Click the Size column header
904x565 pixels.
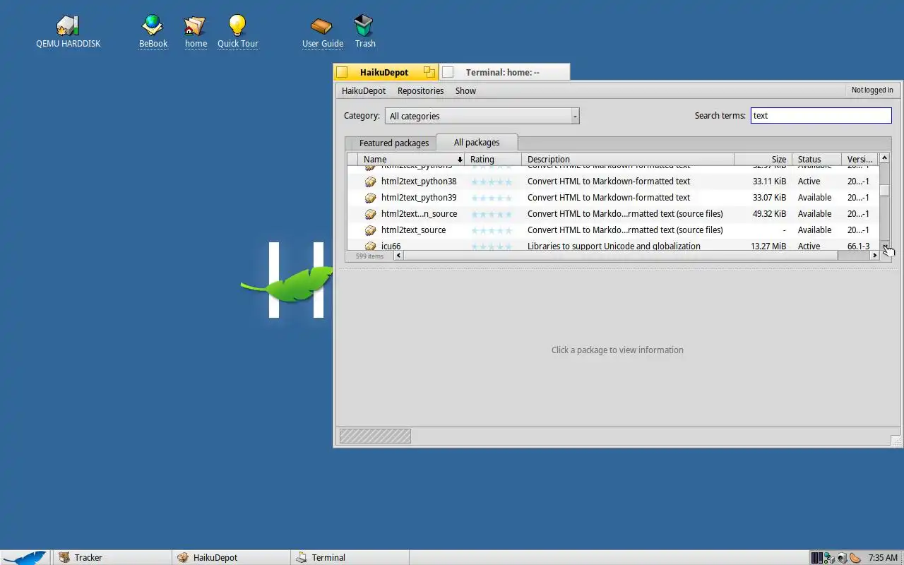click(x=763, y=160)
